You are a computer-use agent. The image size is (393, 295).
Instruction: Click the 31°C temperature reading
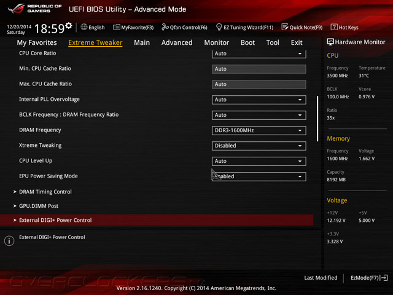pos(364,76)
